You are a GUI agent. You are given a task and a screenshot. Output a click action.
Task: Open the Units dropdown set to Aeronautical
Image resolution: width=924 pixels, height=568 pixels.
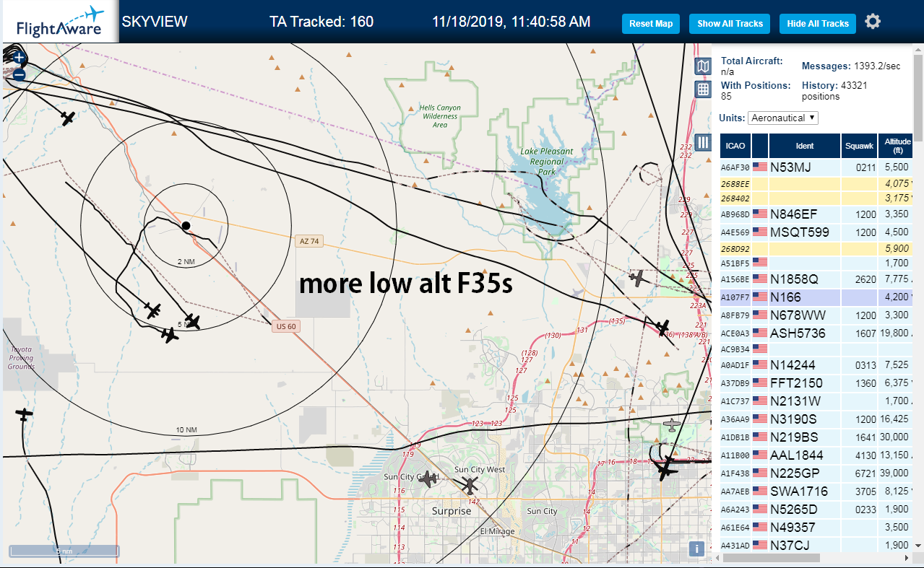tap(783, 118)
